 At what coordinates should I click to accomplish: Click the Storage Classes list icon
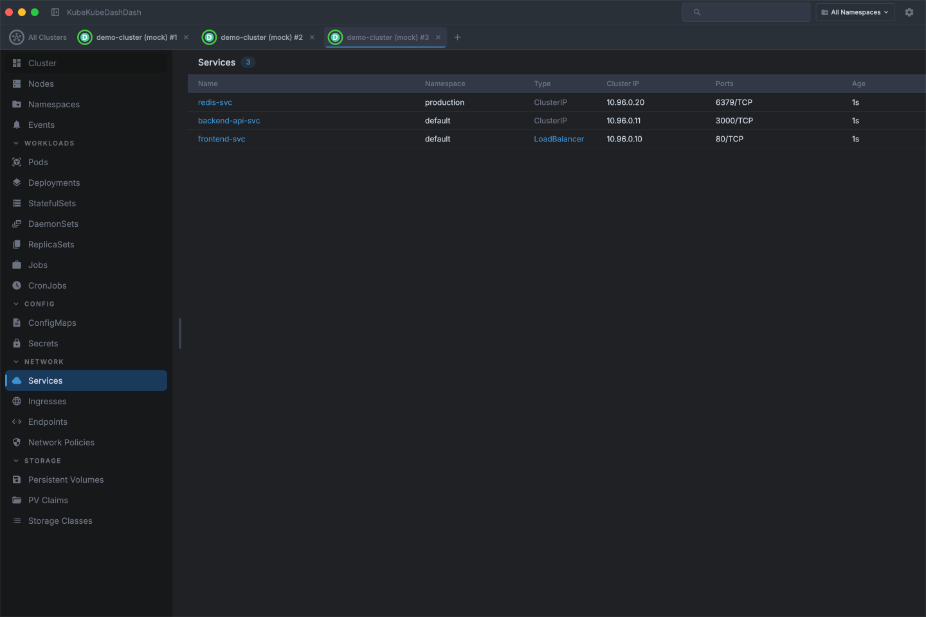coord(17,521)
